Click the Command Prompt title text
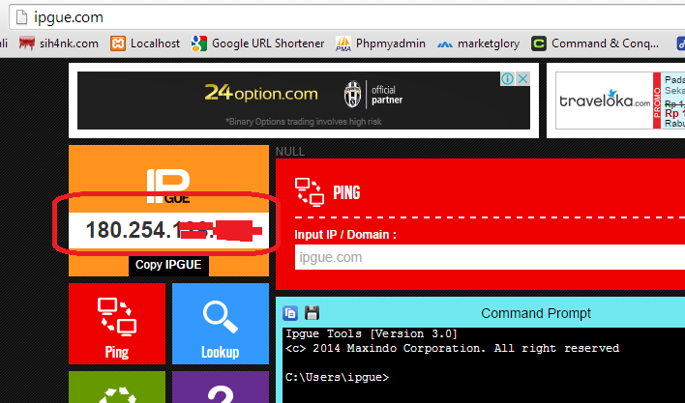 [536, 313]
